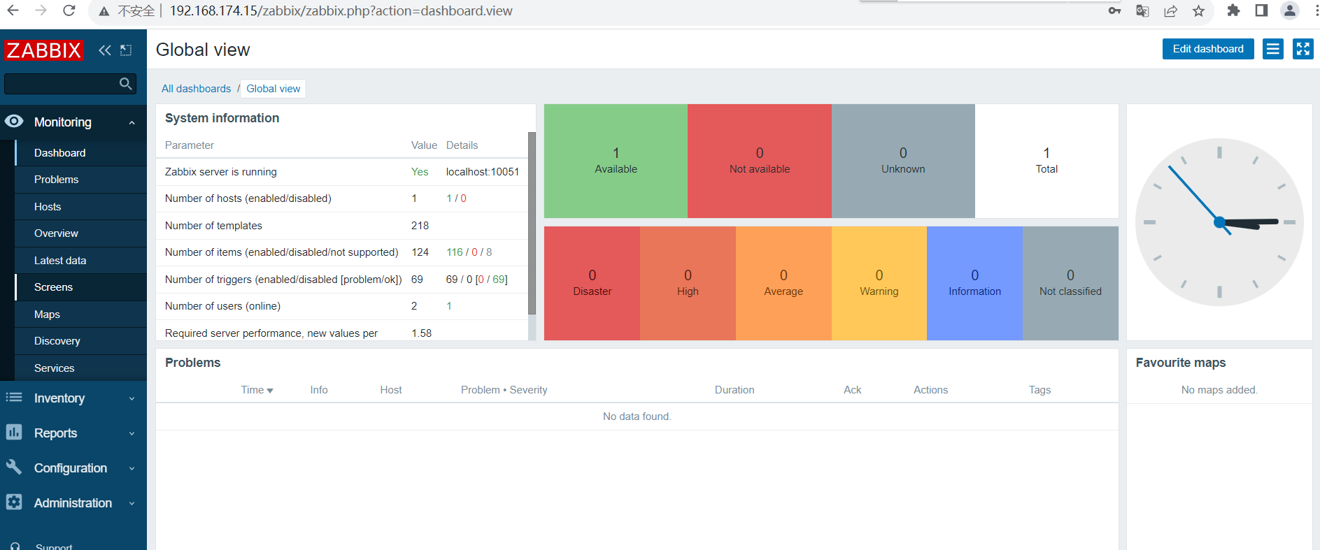Open Services in Monitoring menu

click(81, 368)
